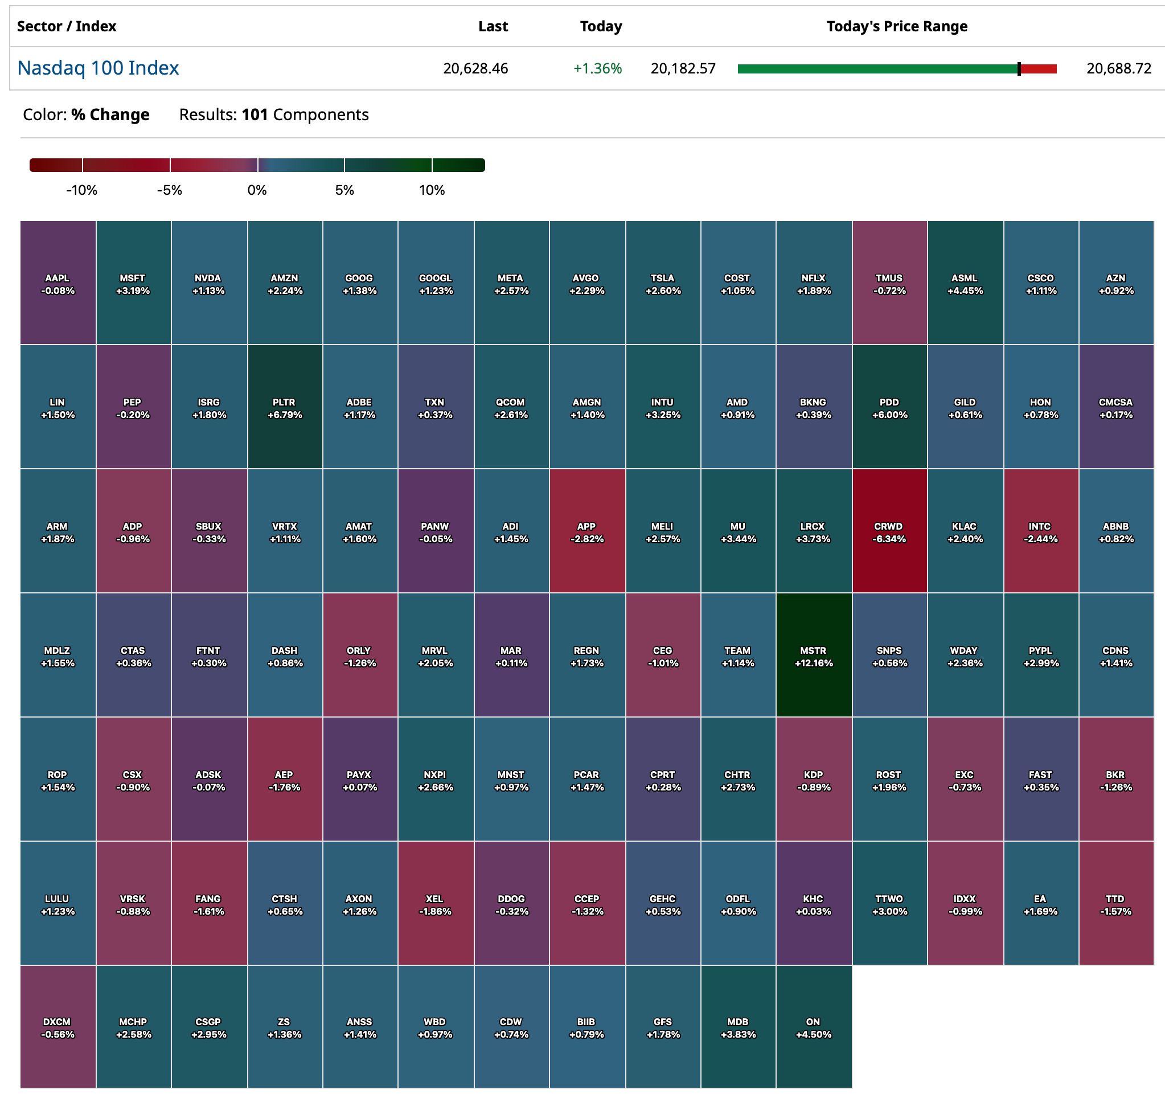Click the Last column header
This screenshot has height=1098, width=1165.
[493, 26]
